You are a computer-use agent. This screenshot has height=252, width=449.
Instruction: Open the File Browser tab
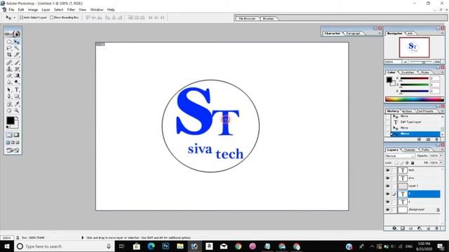(x=247, y=19)
